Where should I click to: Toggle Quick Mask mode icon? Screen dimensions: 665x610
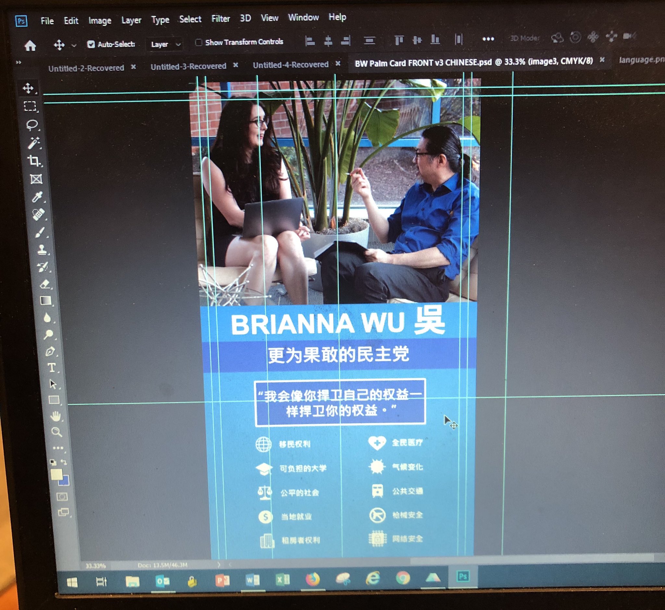click(x=62, y=496)
